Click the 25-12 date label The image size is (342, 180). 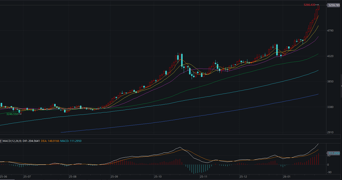pyautogui.click(x=243, y=177)
